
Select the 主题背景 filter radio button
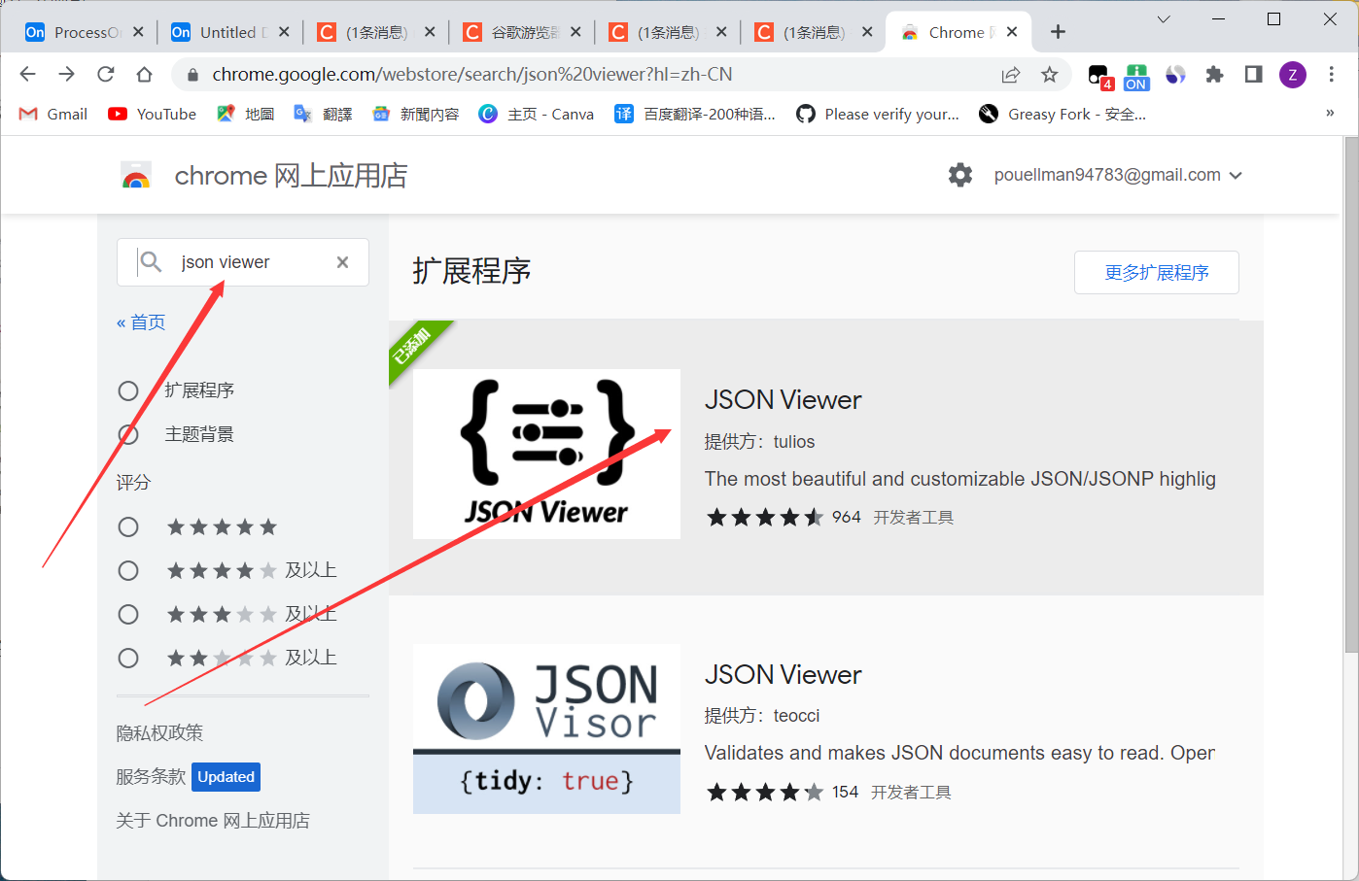[128, 434]
